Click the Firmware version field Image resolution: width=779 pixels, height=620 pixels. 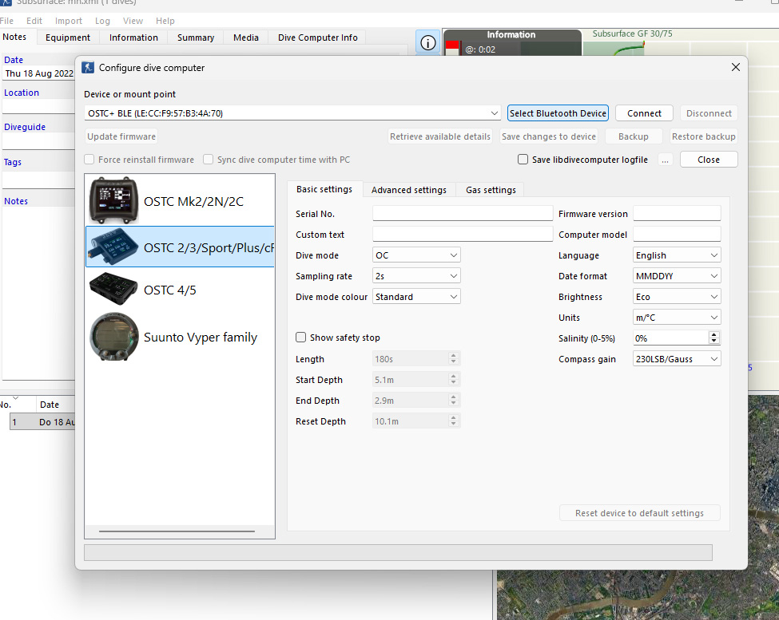pos(677,213)
